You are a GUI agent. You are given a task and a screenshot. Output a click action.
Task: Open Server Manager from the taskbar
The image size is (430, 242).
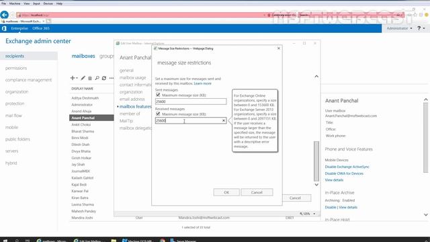(183, 241)
